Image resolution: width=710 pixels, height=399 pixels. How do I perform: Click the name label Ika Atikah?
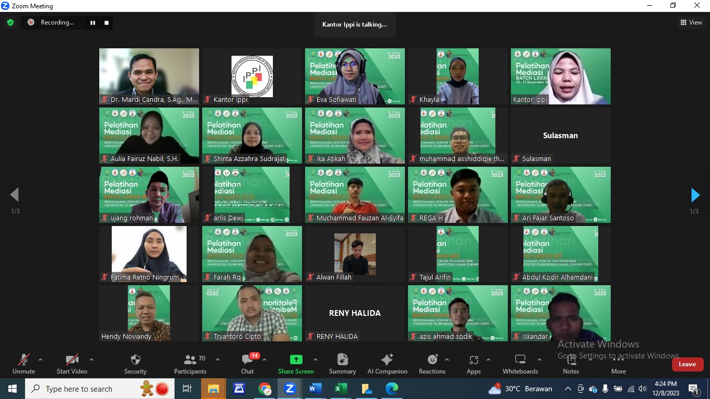pyautogui.click(x=331, y=158)
